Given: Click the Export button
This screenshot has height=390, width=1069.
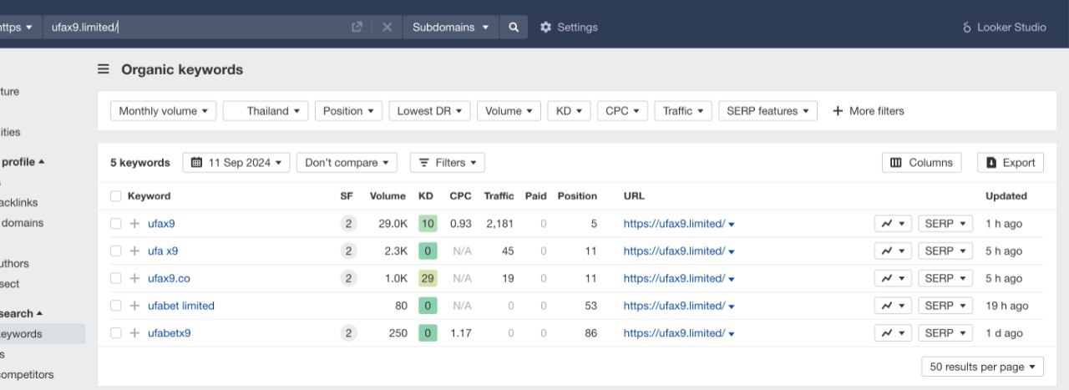Looking at the screenshot, I should (1010, 163).
